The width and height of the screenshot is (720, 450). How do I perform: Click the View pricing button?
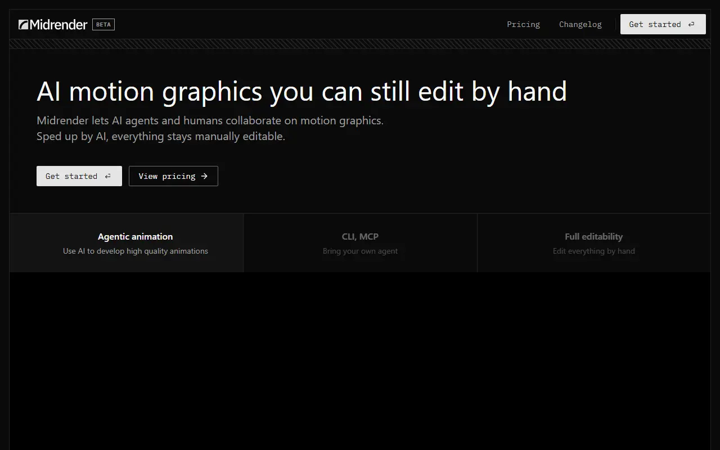173,176
